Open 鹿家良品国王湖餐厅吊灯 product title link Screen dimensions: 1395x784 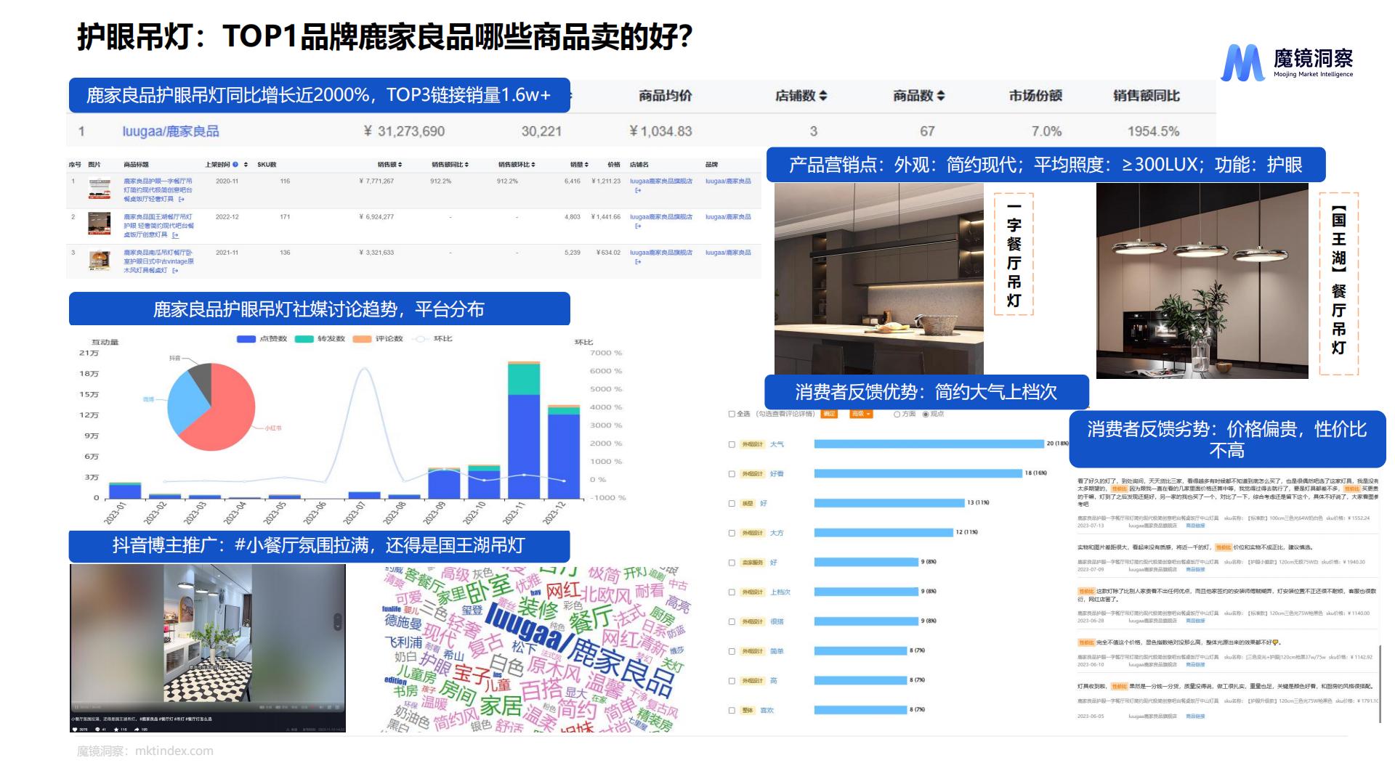pos(158,226)
